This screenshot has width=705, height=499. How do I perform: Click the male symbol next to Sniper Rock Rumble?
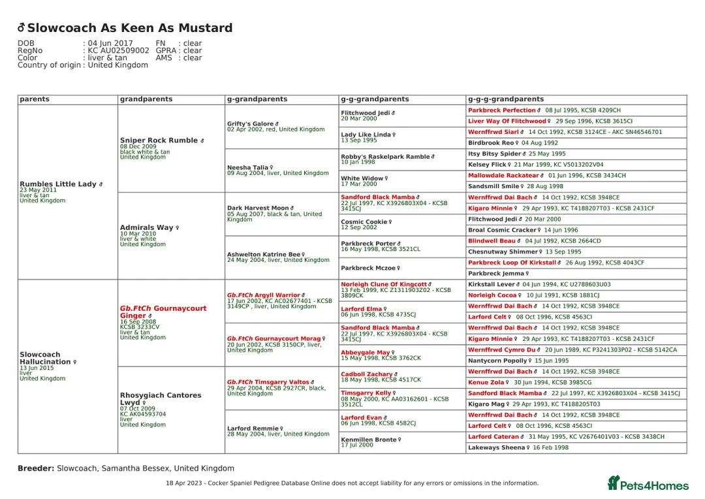coord(202,140)
